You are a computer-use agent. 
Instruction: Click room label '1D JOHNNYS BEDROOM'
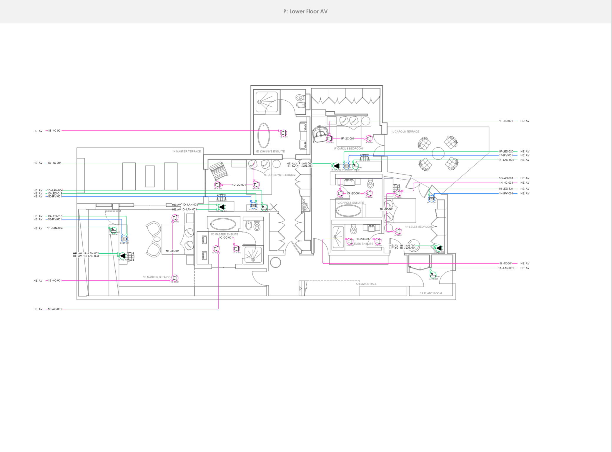point(280,175)
